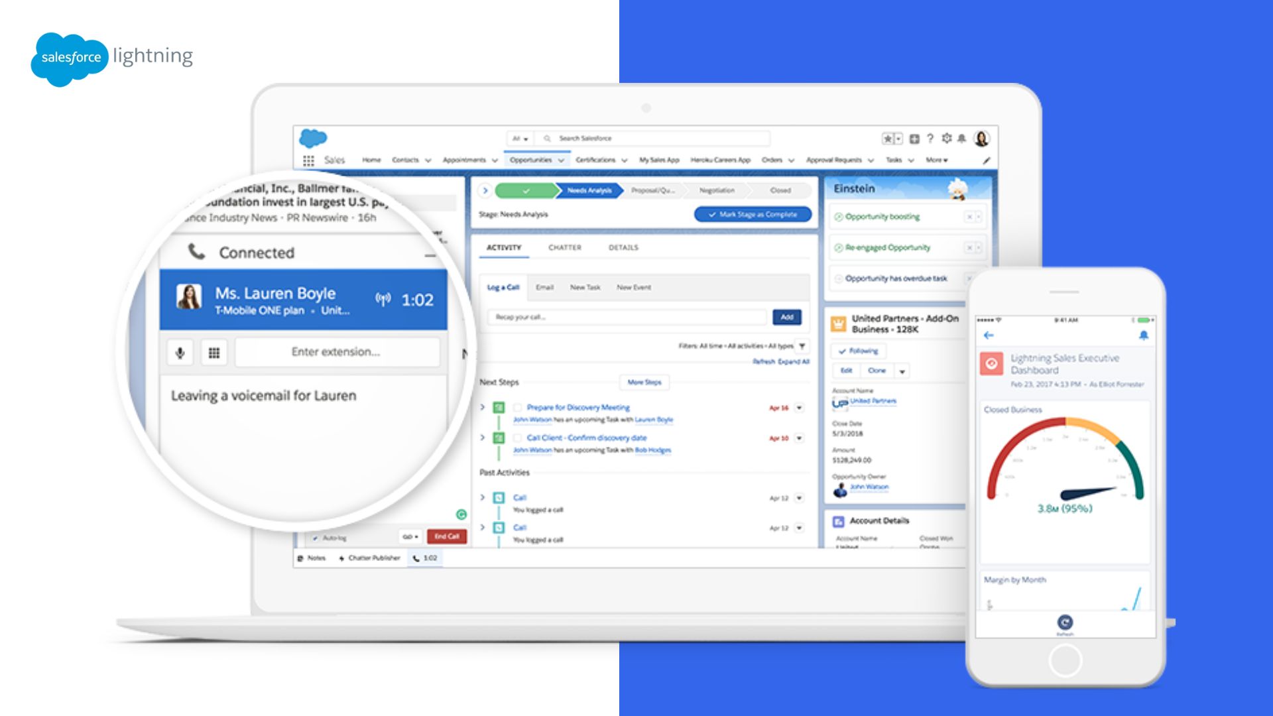Tap the notification bell on phone
1273x716 pixels.
click(x=1144, y=335)
